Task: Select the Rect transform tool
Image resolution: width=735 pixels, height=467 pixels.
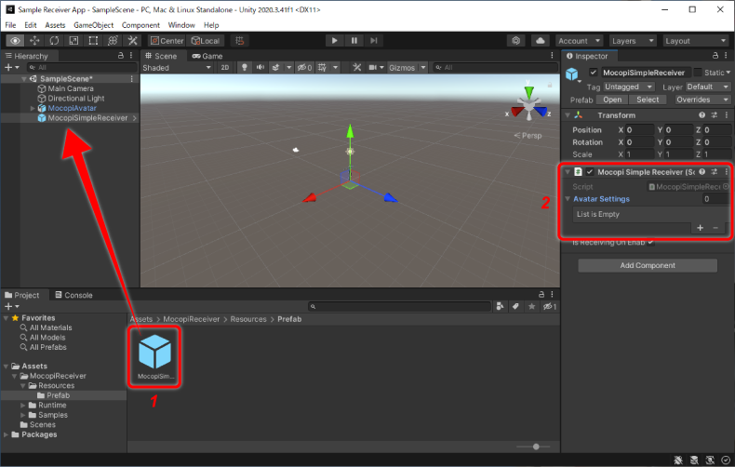Action: [x=94, y=41]
